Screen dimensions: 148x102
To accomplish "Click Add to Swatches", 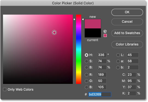I will coord(127,33).
